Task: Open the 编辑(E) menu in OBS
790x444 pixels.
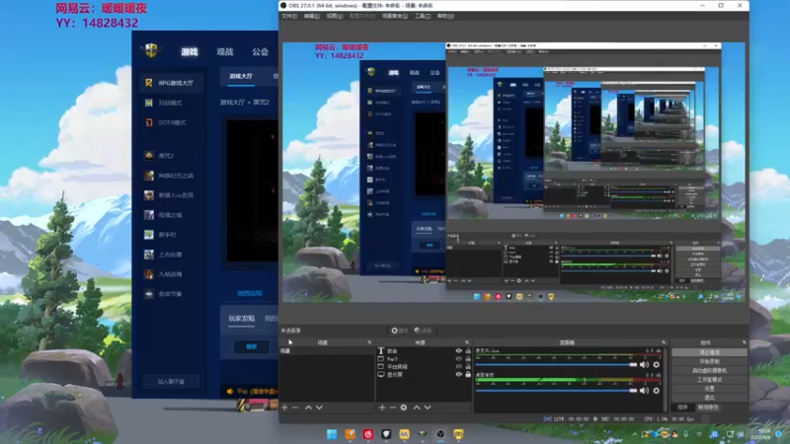Action: (x=311, y=16)
